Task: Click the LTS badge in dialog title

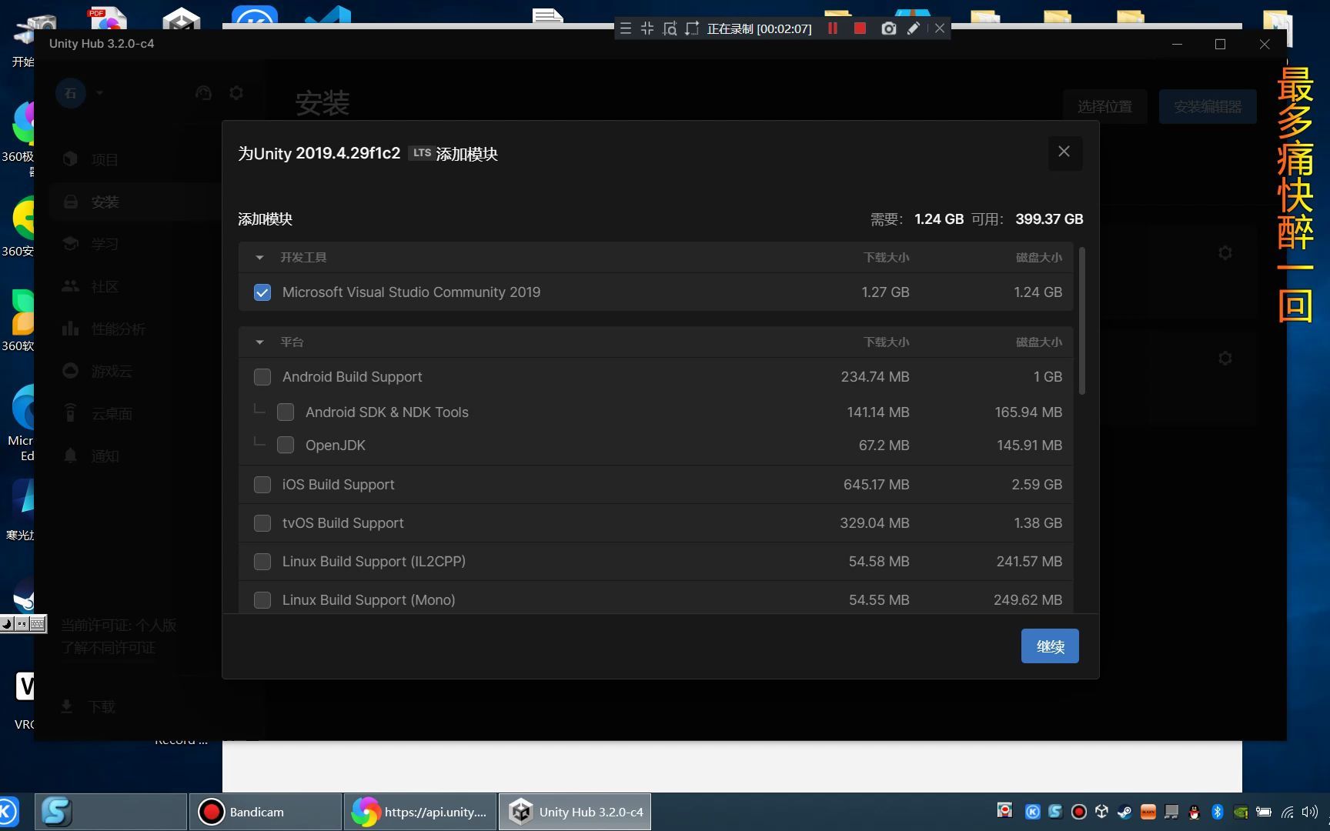Action: click(x=421, y=152)
